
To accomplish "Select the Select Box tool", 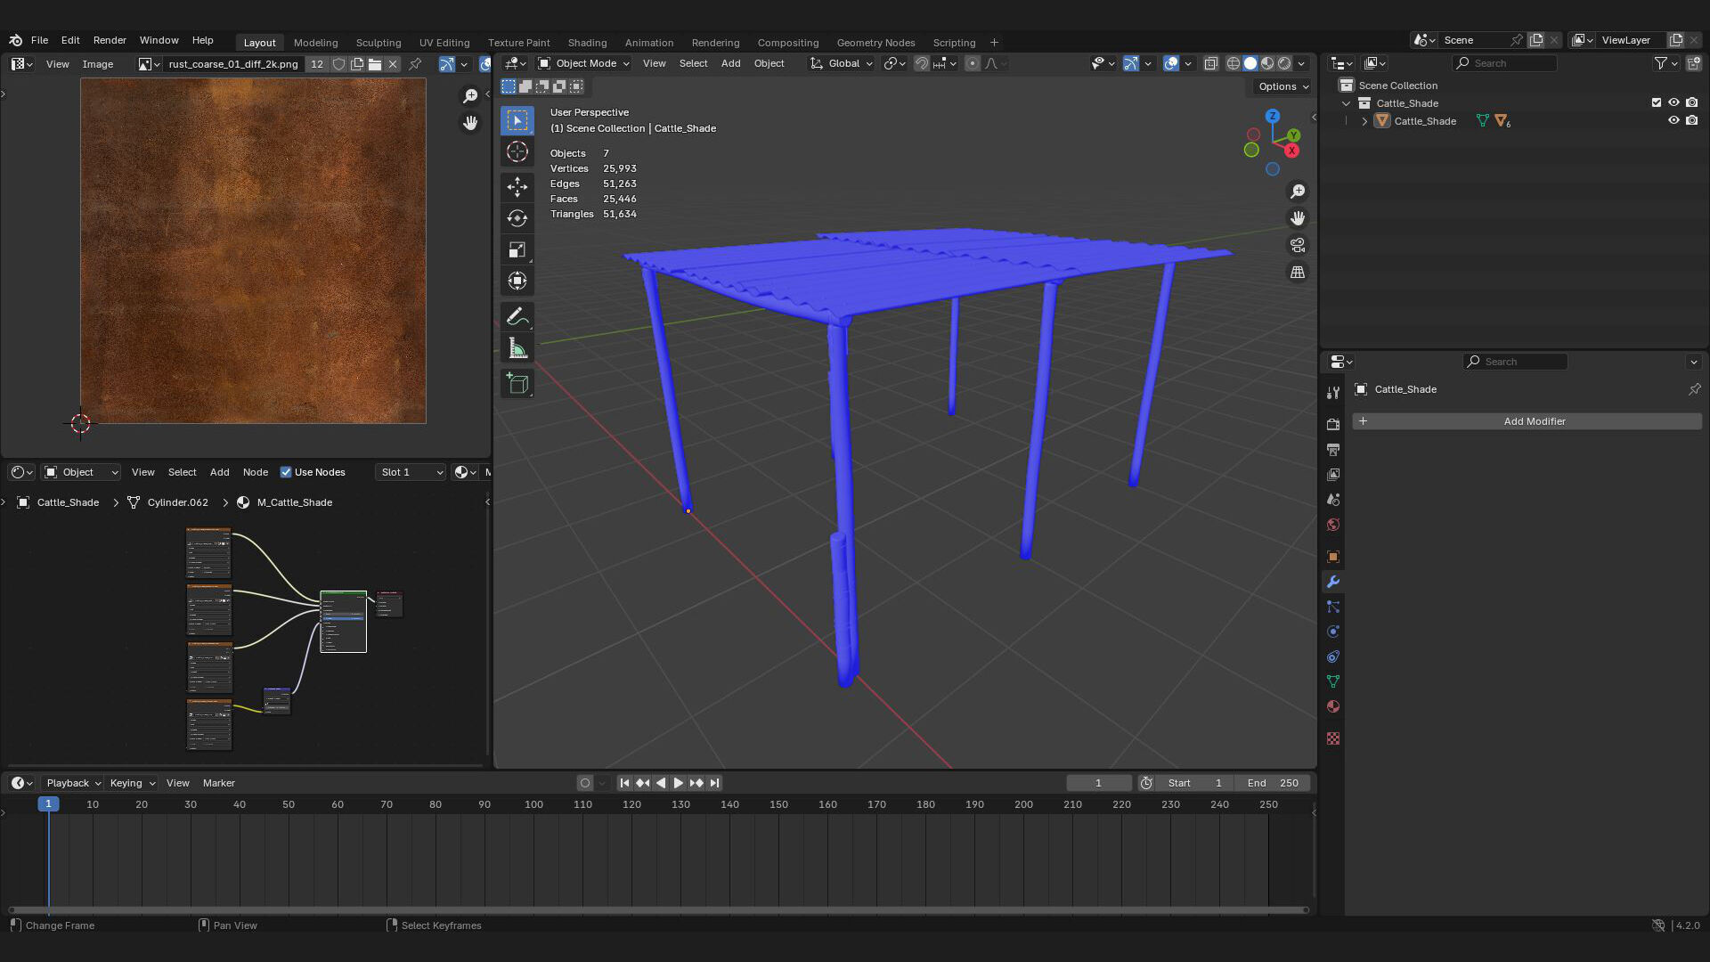I will coord(517,120).
